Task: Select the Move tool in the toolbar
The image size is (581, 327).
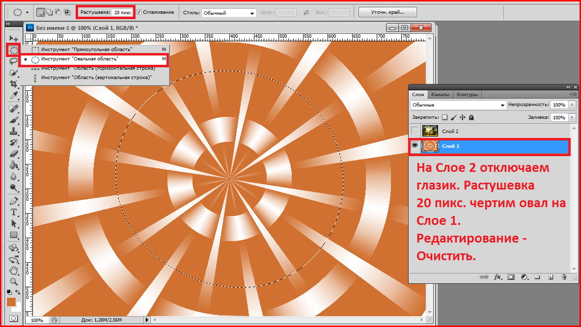Action: (x=14, y=38)
